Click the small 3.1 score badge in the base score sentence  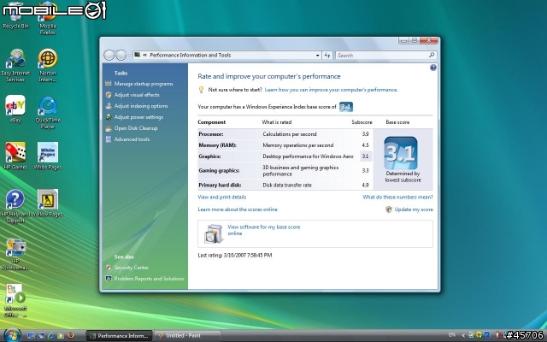click(345, 107)
